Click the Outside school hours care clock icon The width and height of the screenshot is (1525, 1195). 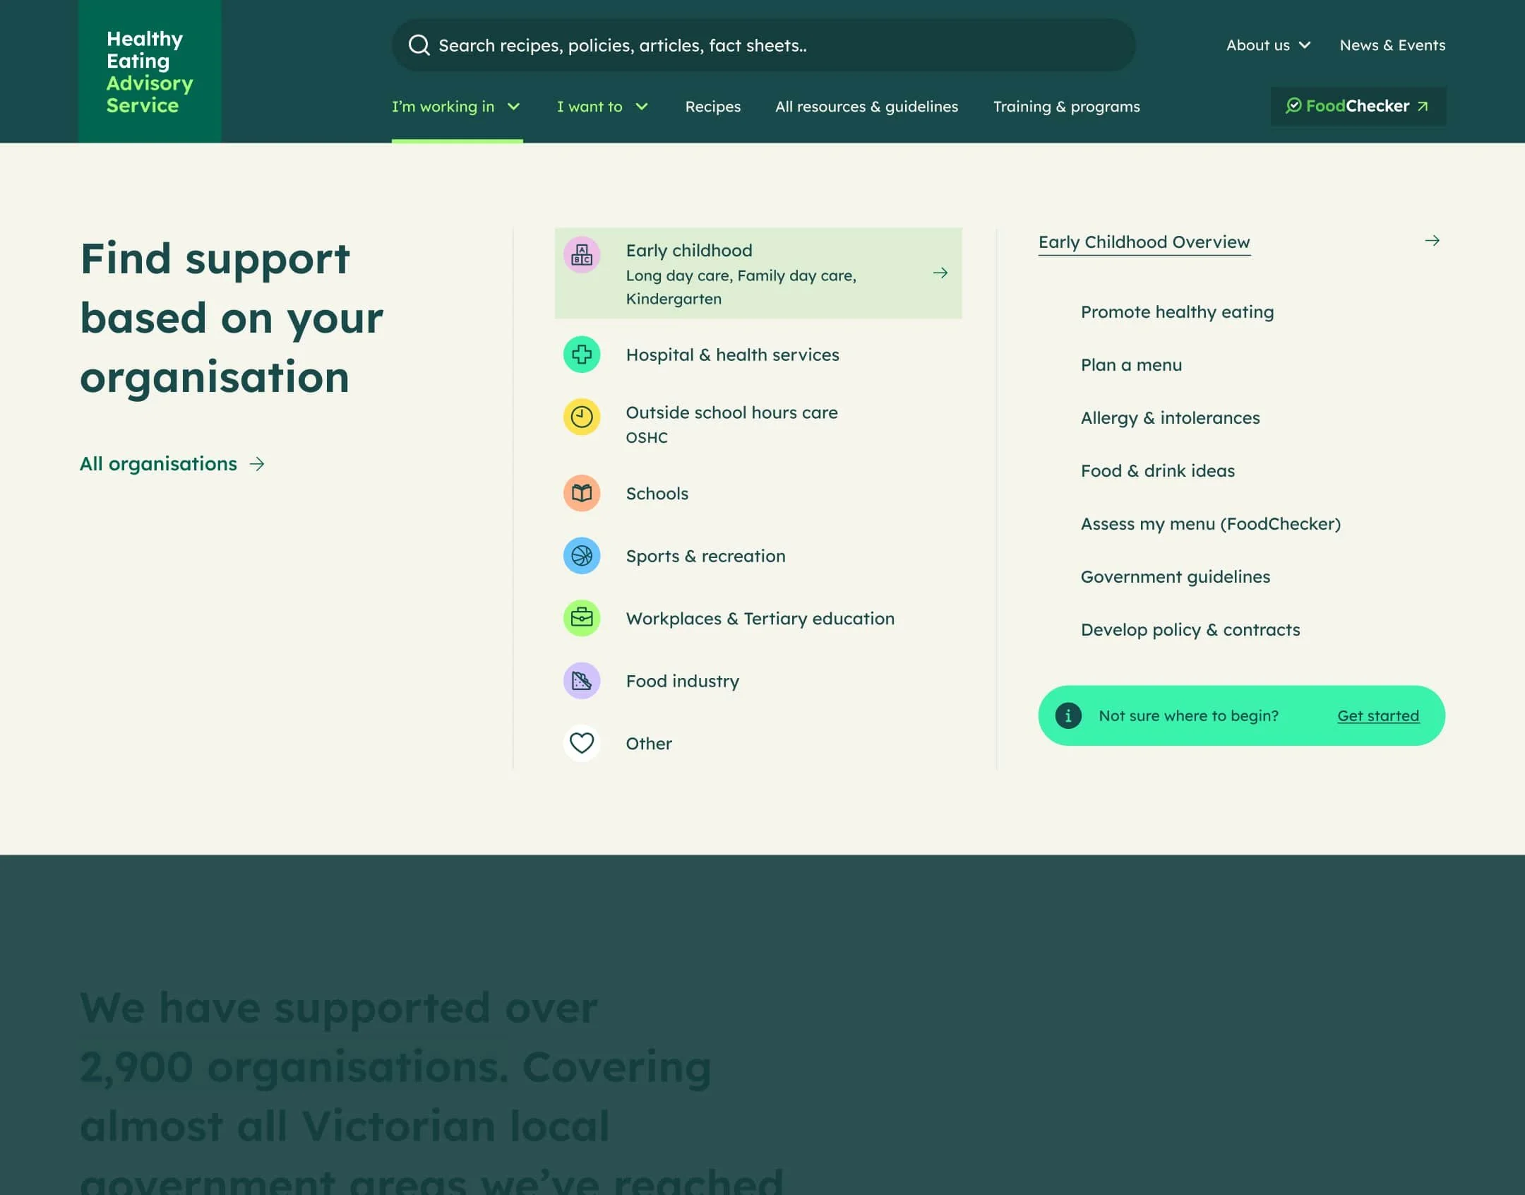[581, 417]
